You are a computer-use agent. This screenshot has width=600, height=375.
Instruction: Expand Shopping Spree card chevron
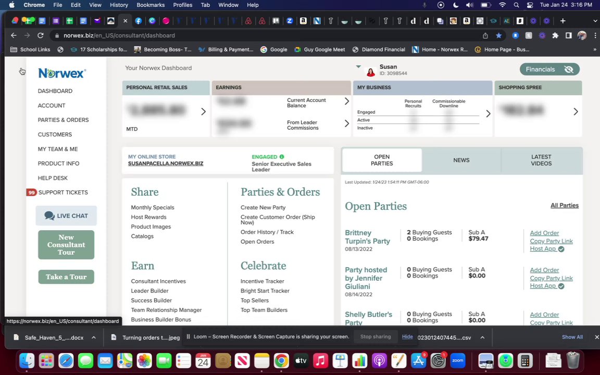(576, 111)
